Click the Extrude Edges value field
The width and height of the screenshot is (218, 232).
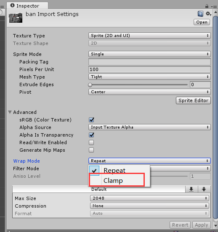pos(200,84)
